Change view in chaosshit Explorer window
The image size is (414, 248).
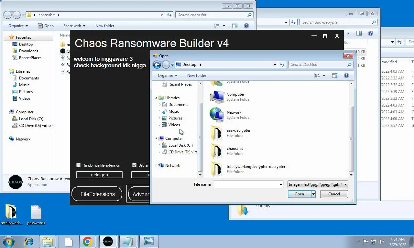(217, 26)
